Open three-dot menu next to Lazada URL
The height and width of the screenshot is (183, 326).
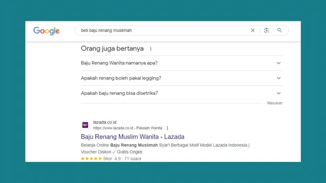pyautogui.click(x=167, y=128)
